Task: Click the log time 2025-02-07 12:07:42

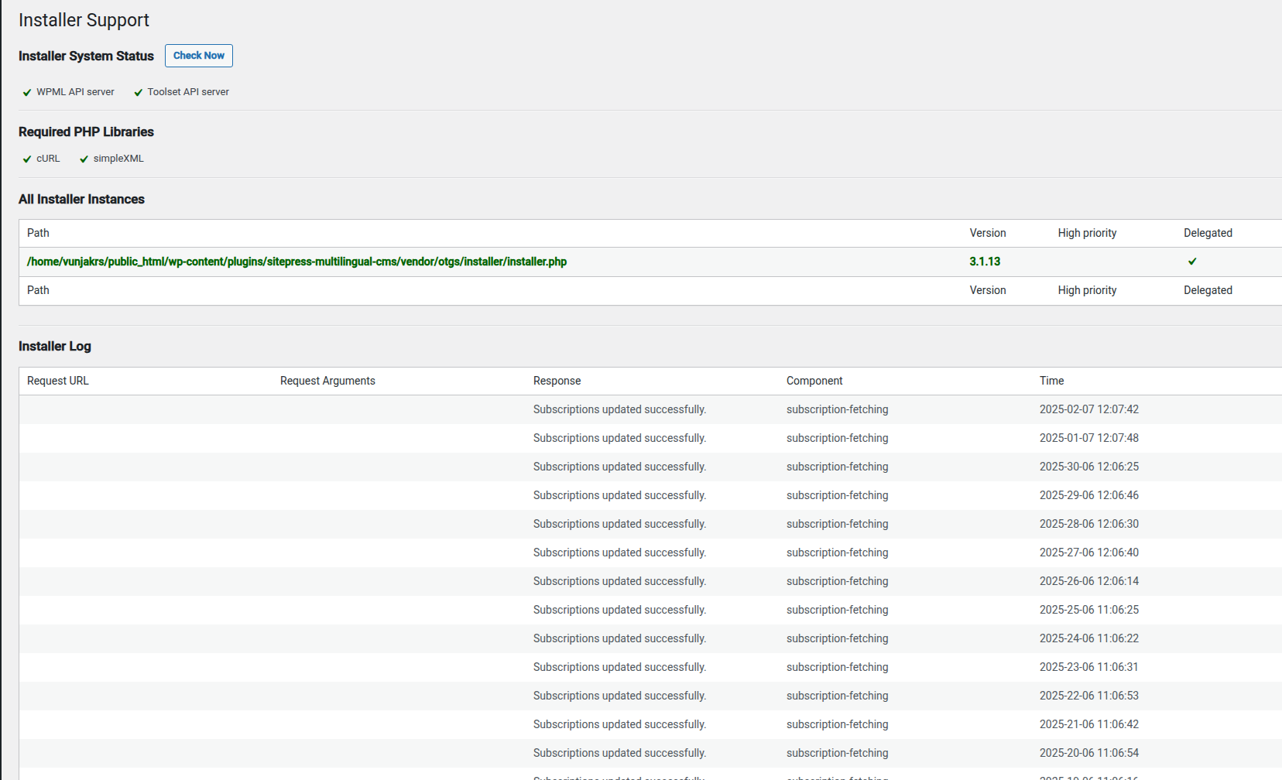Action: tap(1089, 409)
